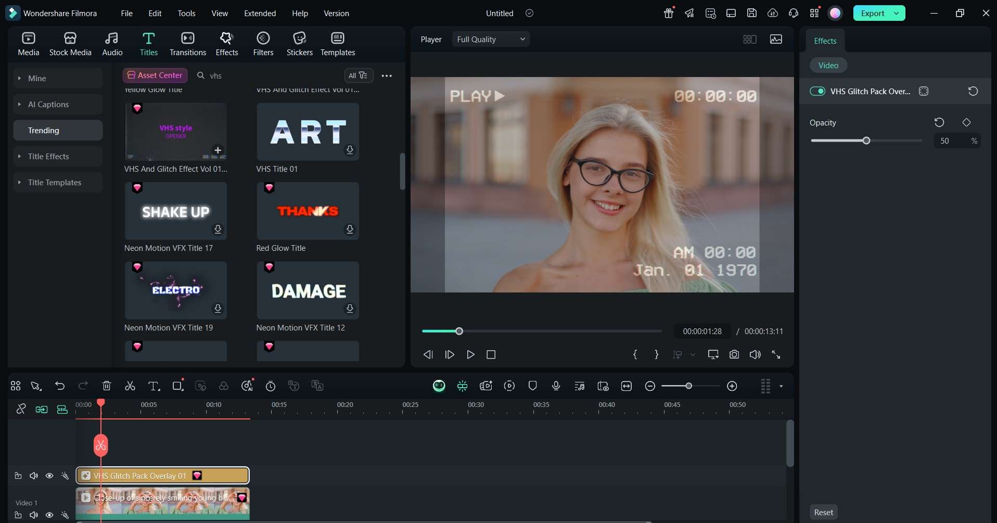Mute the overlay track audio
The width and height of the screenshot is (997, 523).
point(34,476)
